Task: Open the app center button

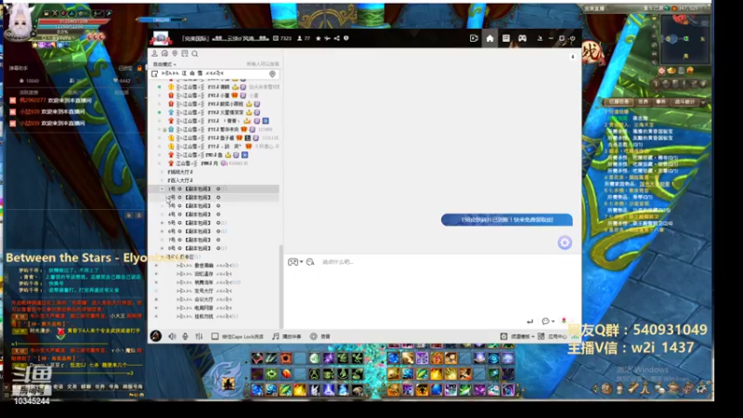Action: coord(553,336)
